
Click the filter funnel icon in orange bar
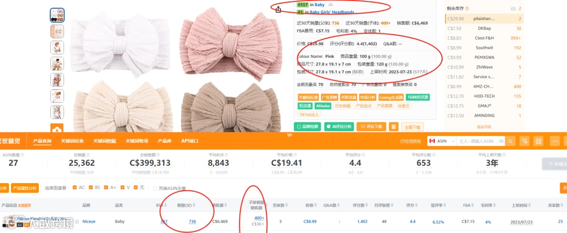tap(524, 141)
